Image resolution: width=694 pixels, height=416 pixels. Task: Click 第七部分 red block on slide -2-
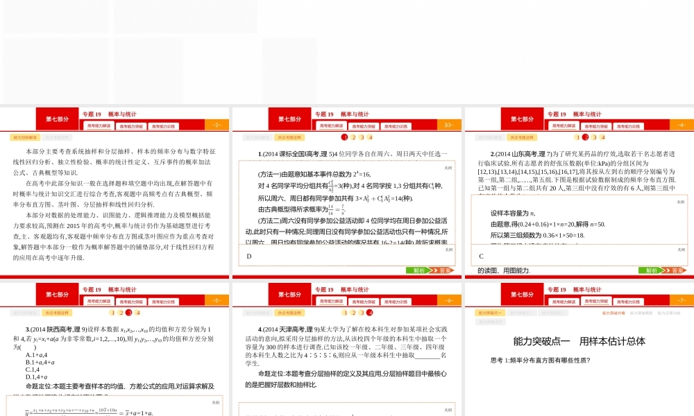tap(57, 119)
